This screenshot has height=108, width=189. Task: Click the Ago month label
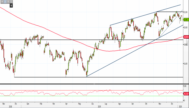click(119, 104)
